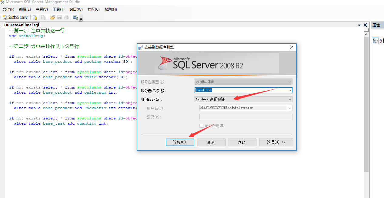Screen dimensions: 384x198
Task: Open the 工具(T) menu
Action: point(58,9)
